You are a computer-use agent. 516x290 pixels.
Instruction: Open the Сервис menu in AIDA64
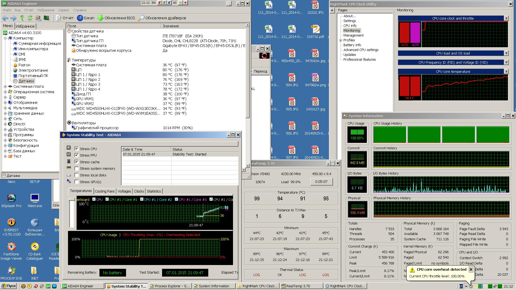64,10
